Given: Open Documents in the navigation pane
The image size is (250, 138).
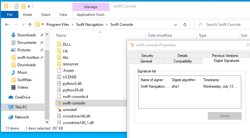Looking at the screenshot, I should (x=27, y=43).
